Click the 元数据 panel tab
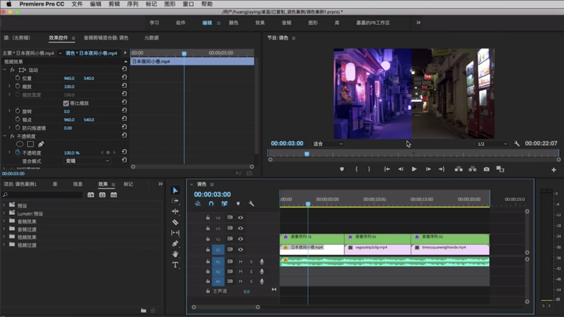Screen dimensions: 564x317 pos(151,38)
